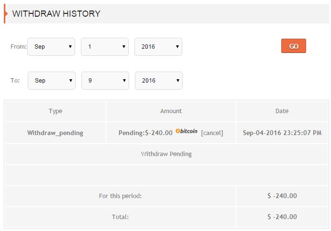The image size is (331, 231).
Task: Open the To day dropdown
Action: click(x=105, y=81)
